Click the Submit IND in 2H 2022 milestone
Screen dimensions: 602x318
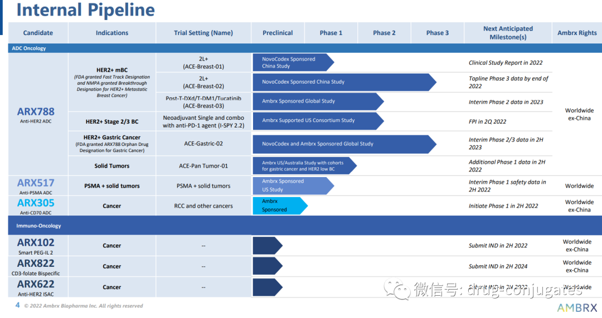498,246
